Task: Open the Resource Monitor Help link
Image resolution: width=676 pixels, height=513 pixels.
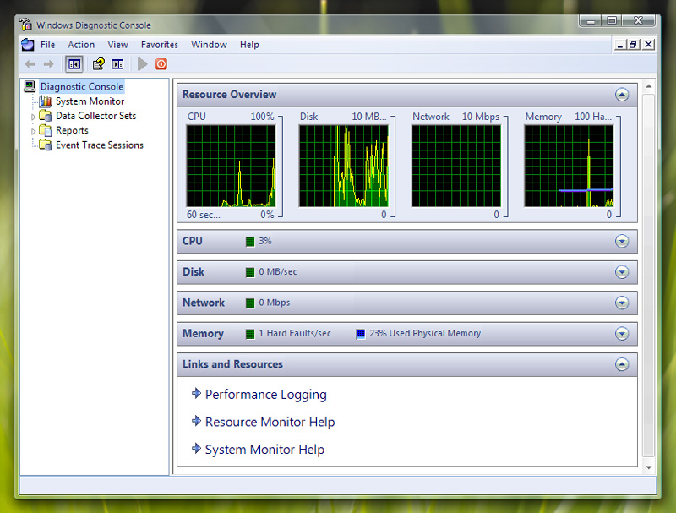Action: click(x=270, y=422)
